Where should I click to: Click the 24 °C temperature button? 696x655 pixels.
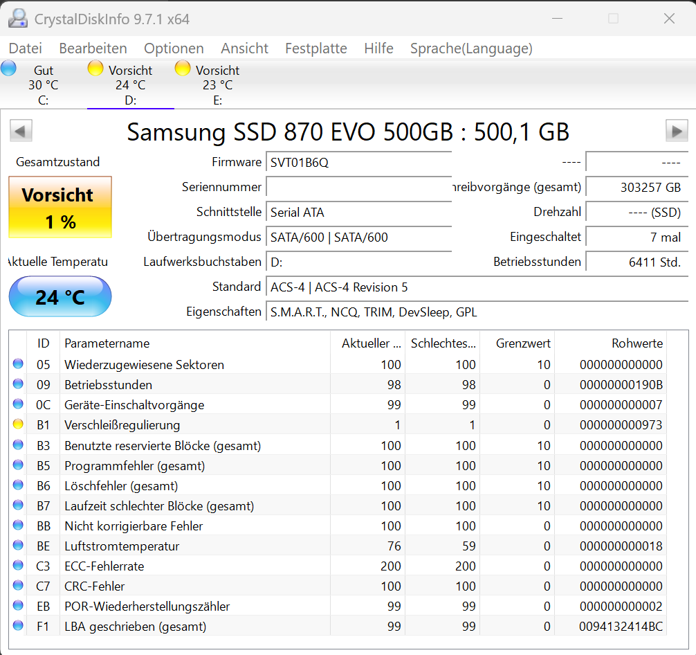tap(60, 297)
